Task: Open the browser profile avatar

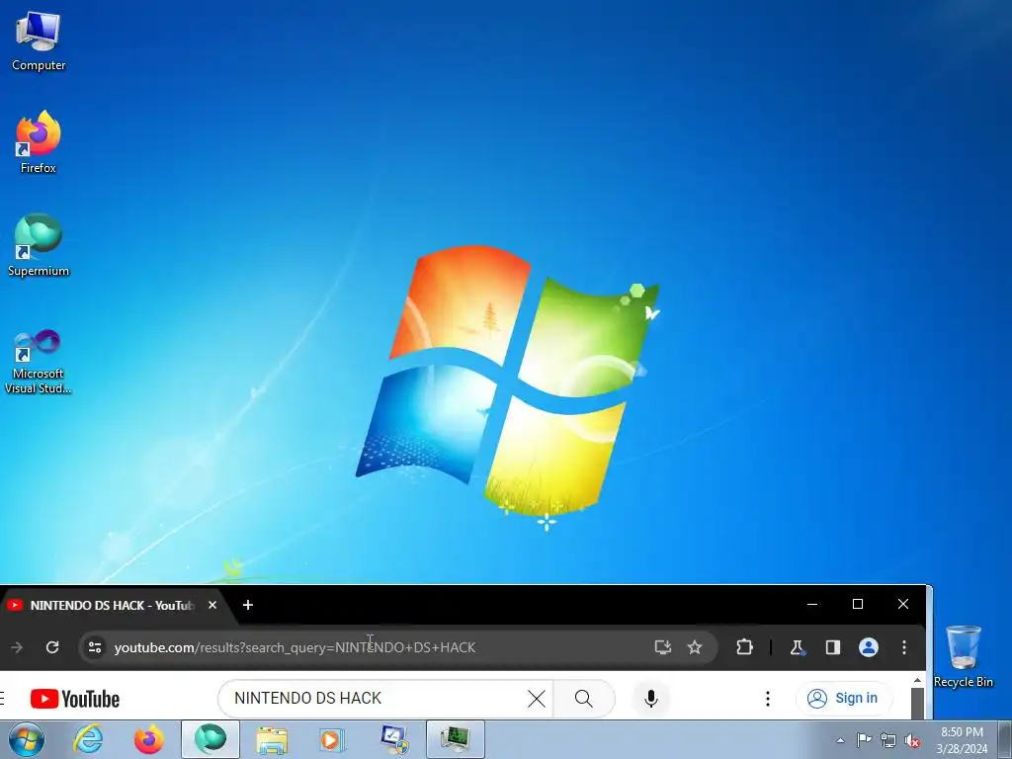Action: pos(869,647)
